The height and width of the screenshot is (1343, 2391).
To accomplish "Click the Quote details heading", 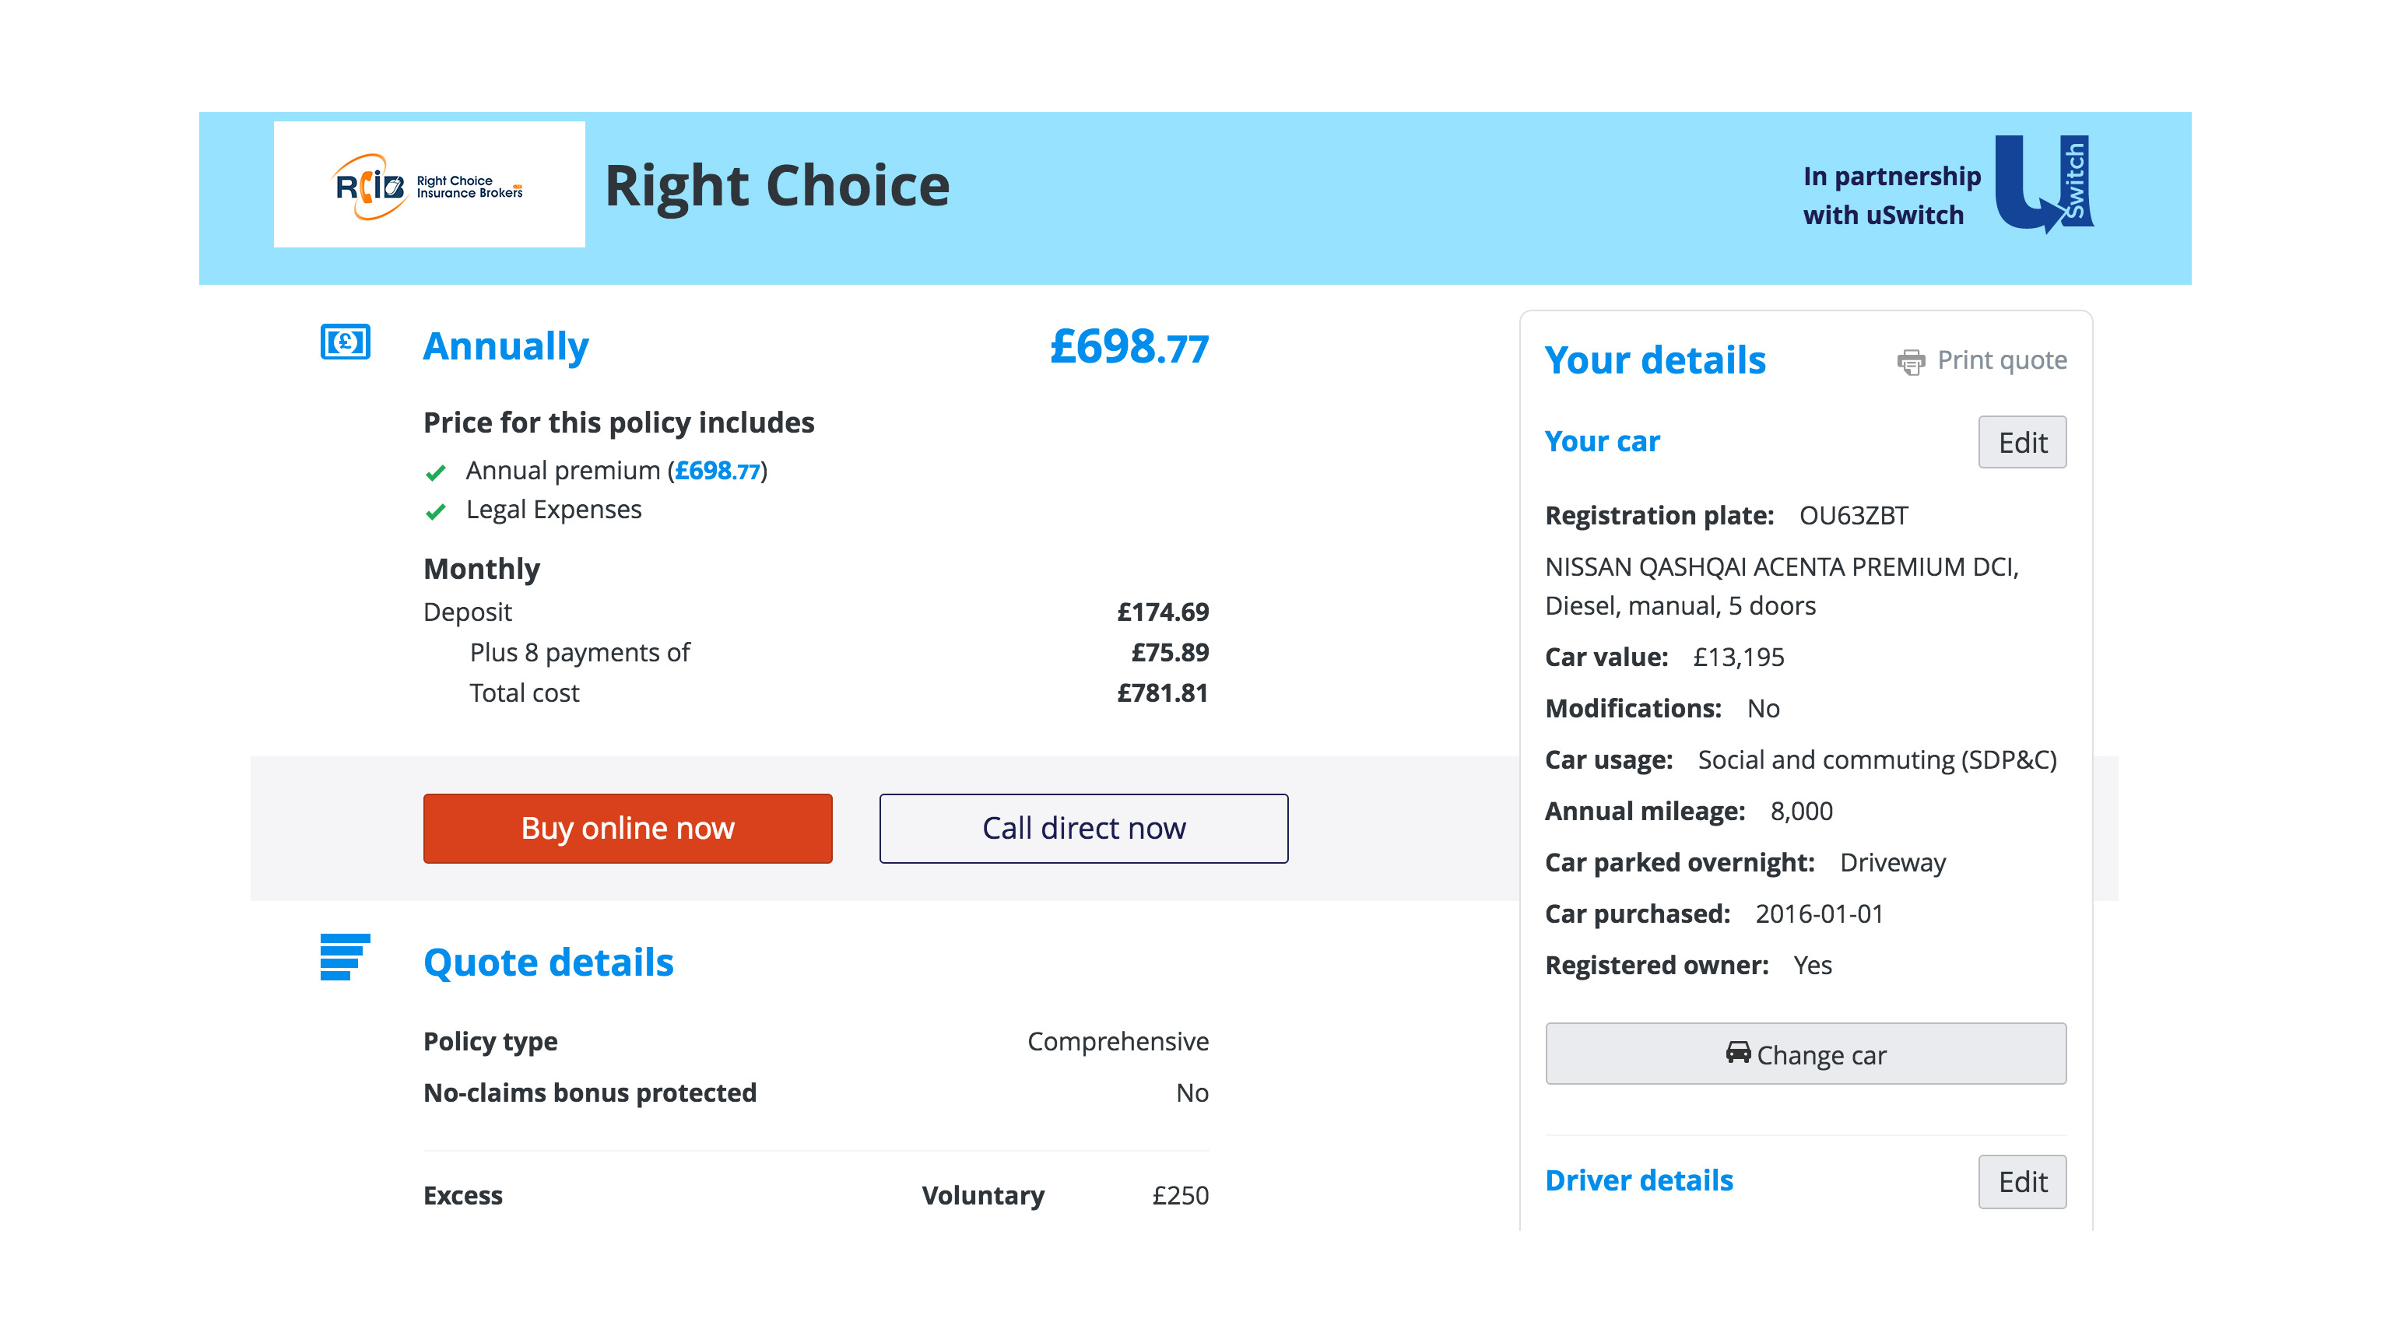I will pos(548,963).
